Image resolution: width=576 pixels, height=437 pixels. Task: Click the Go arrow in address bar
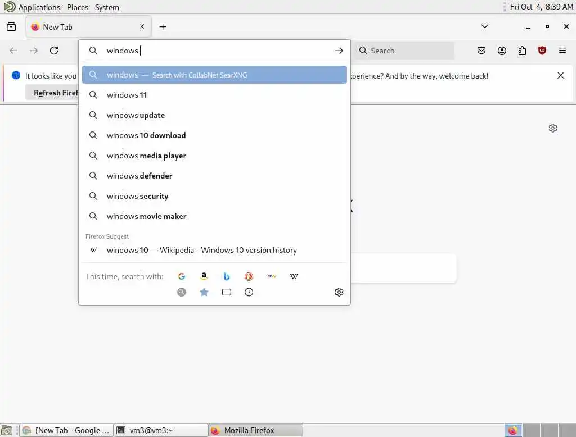click(x=339, y=51)
